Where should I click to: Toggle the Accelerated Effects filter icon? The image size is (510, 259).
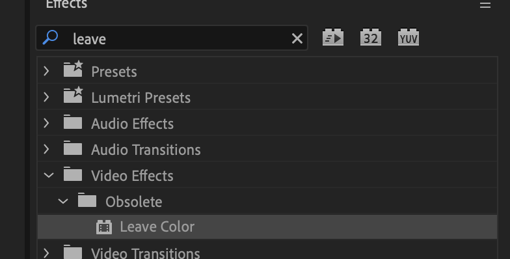tap(333, 38)
